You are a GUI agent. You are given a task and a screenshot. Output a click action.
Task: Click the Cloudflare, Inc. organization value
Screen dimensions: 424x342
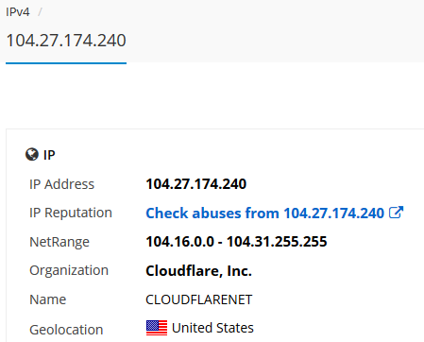pyautogui.click(x=198, y=270)
